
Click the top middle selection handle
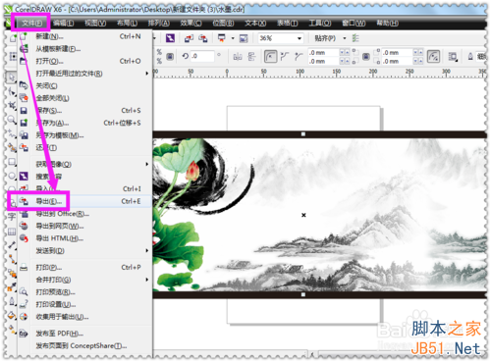pyautogui.click(x=303, y=134)
